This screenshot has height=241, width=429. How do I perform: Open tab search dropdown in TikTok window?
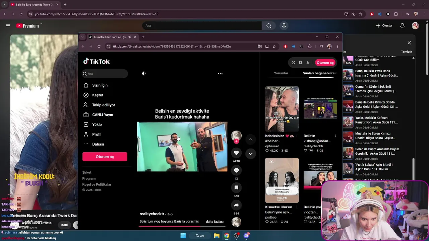click(x=82, y=37)
